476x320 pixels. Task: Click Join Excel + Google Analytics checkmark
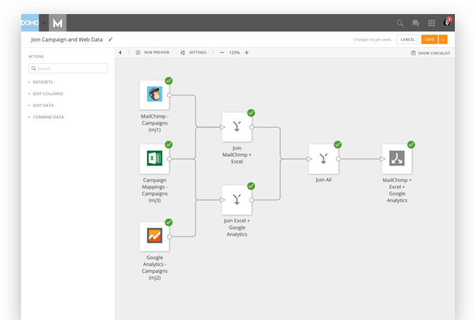tap(251, 186)
